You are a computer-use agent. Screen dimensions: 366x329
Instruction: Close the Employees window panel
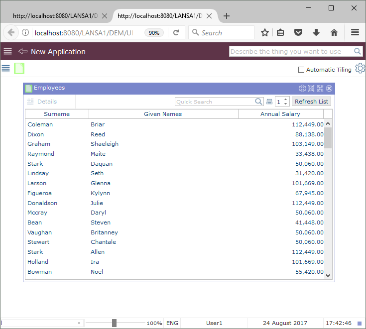pos(329,88)
